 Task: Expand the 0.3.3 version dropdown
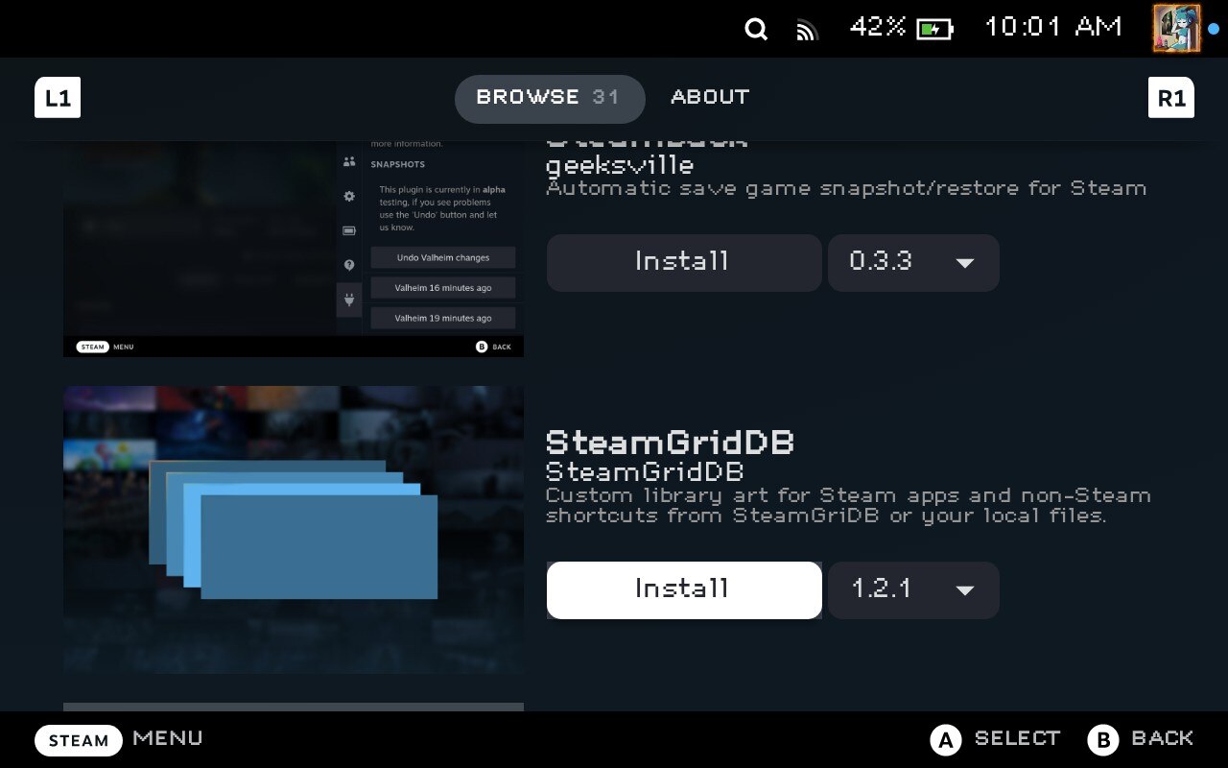913,262
